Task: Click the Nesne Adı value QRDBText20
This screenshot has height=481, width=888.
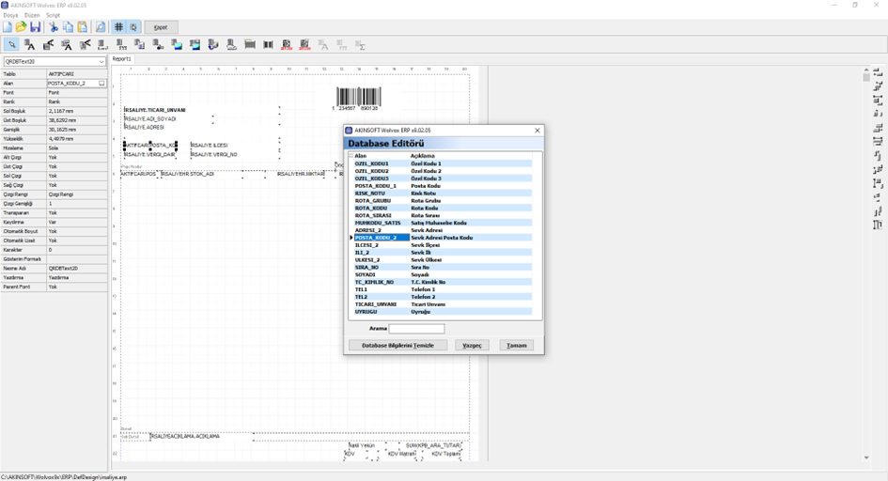Action: click(76, 269)
